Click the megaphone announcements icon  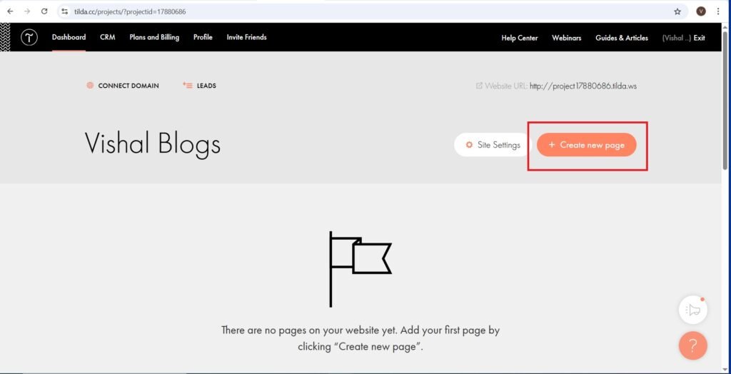coord(692,310)
